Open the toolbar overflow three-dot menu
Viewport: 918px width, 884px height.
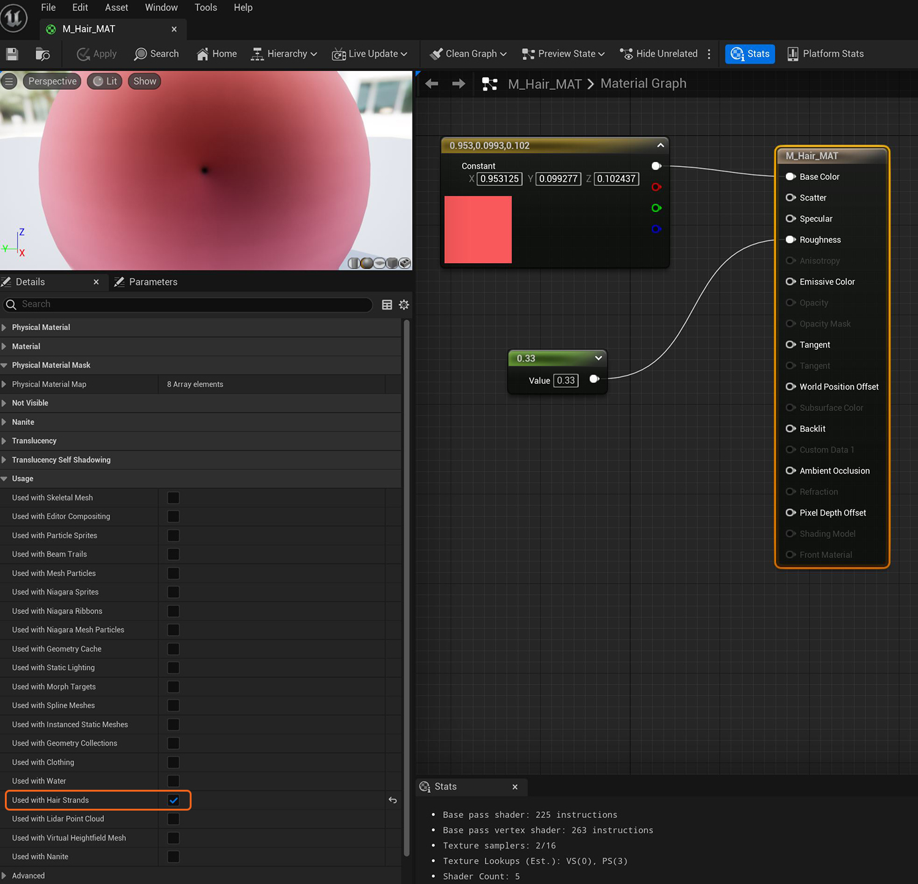(x=709, y=54)
